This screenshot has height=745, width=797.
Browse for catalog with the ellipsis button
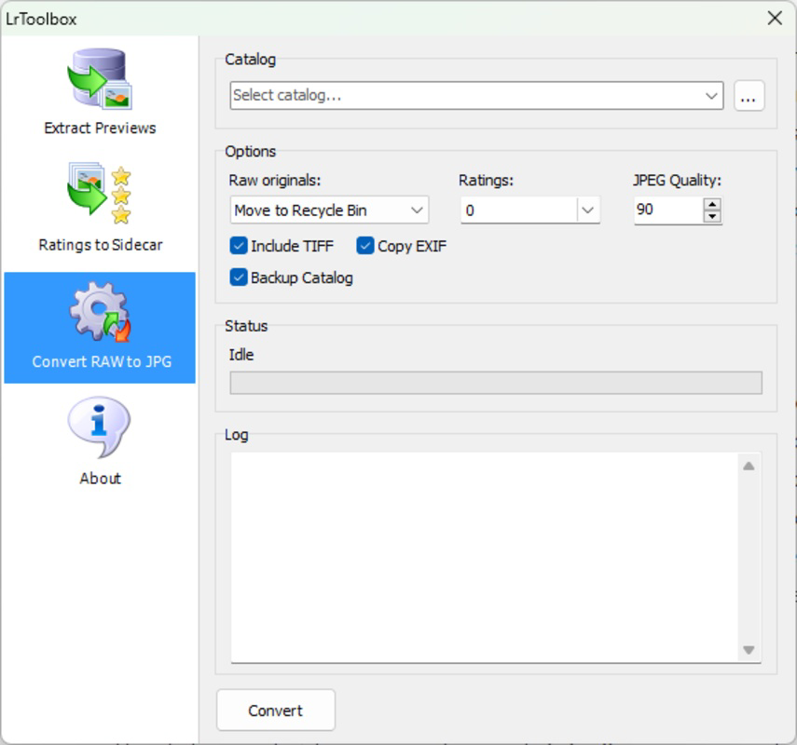(x=749, y=96)
